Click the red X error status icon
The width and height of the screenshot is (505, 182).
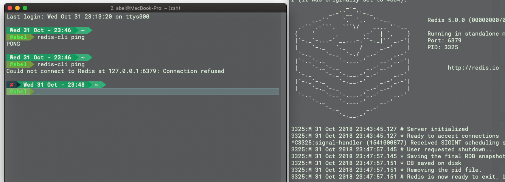coord(12,85)
